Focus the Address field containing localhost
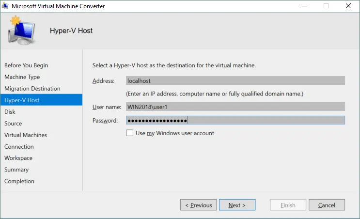The image size is (360, 219). point(235,80)
